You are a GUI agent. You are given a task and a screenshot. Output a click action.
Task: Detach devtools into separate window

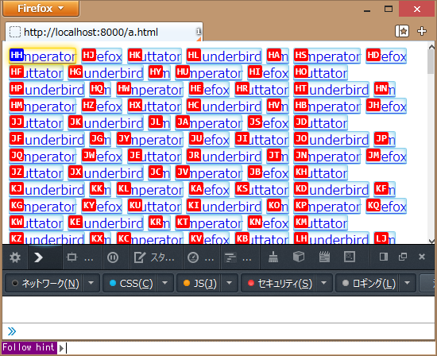tap(403, 257)
